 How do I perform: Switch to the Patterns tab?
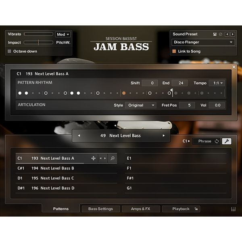[61, 209]
